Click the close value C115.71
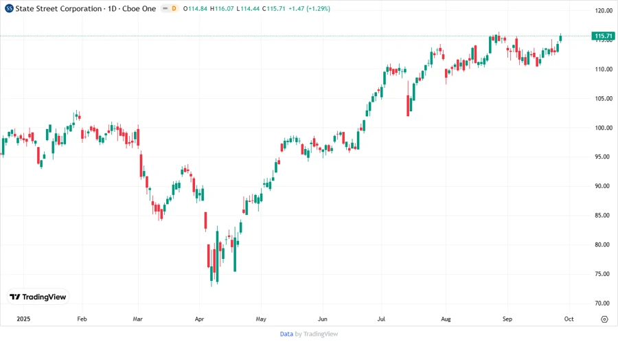Image resolution: width=618 pixels, height=342 pixels. click(273, 8)
